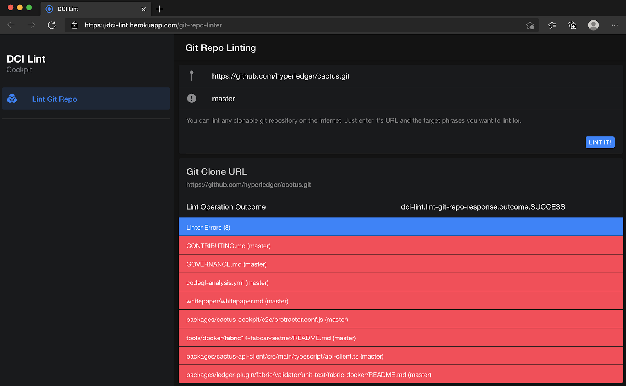Click the pin icon beside repo URL
This screenshot has width=626, height=386.
tap(192, 75)
